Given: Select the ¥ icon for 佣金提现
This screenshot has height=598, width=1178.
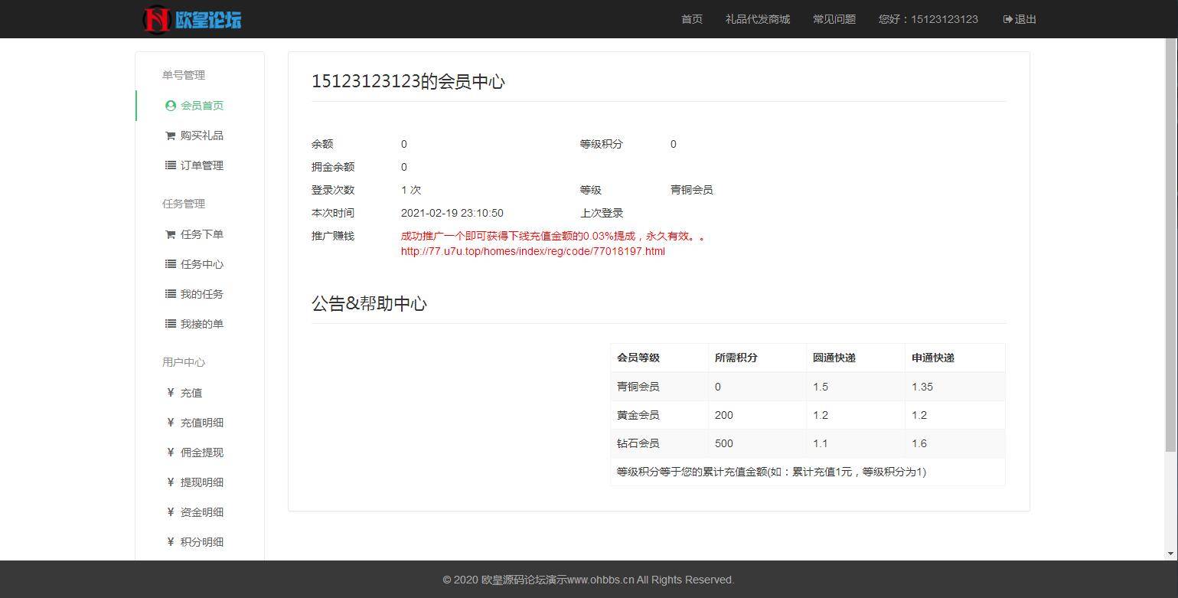Looking at the screenshot, I should 170,453.
